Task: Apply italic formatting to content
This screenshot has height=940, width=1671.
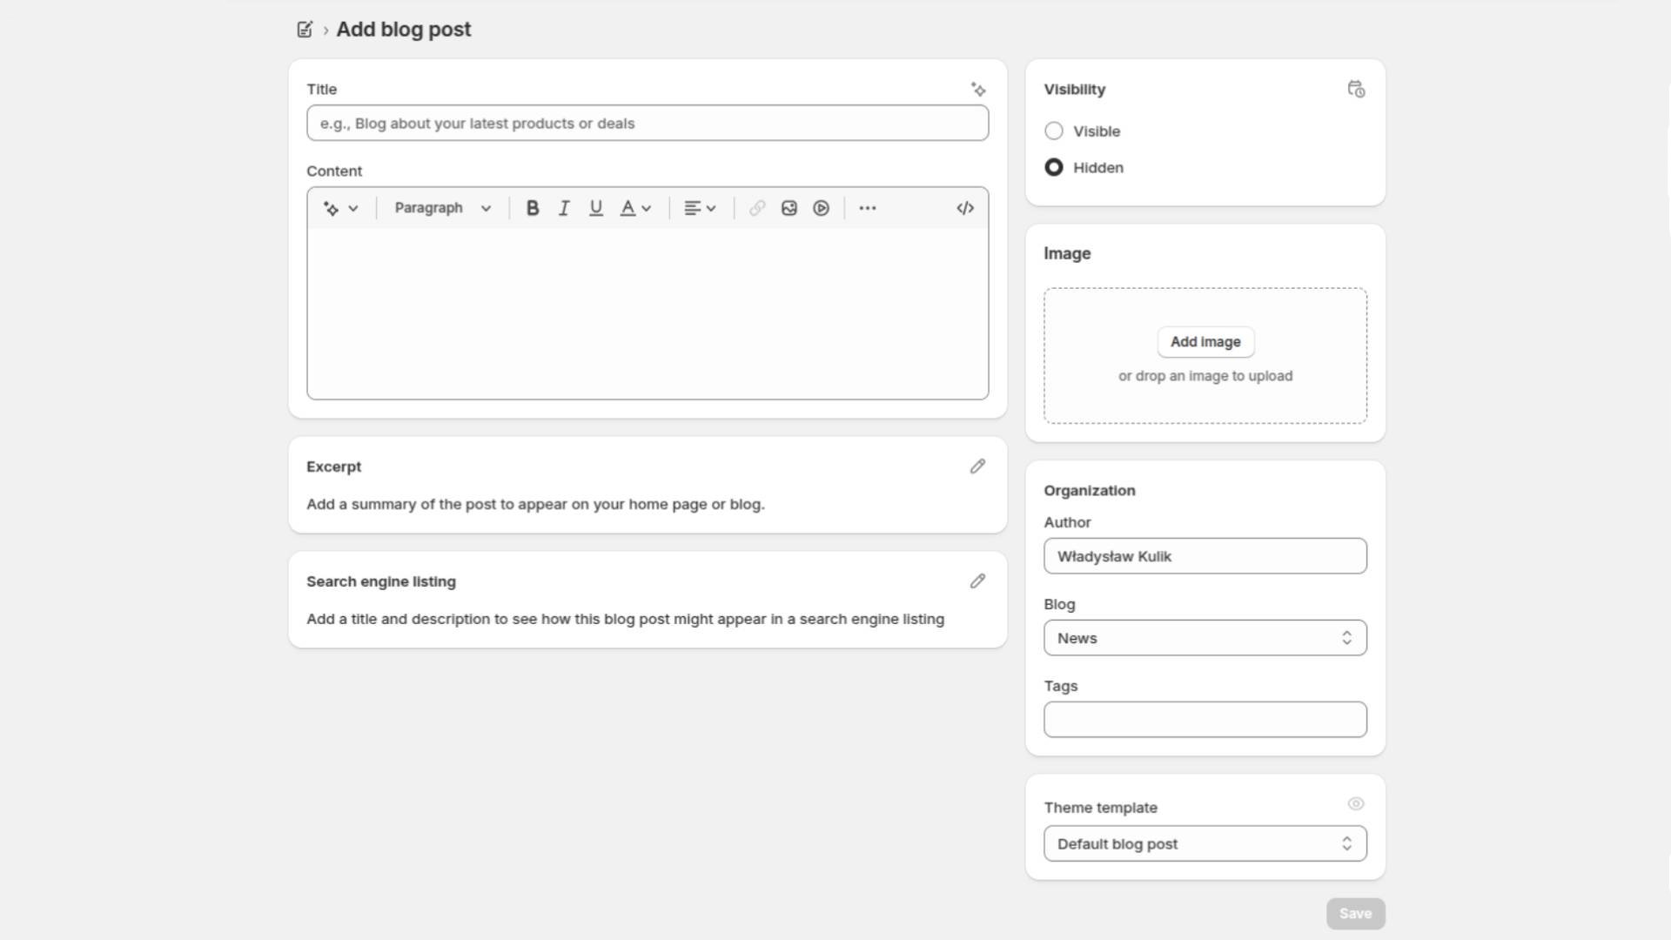Action: 563,208
